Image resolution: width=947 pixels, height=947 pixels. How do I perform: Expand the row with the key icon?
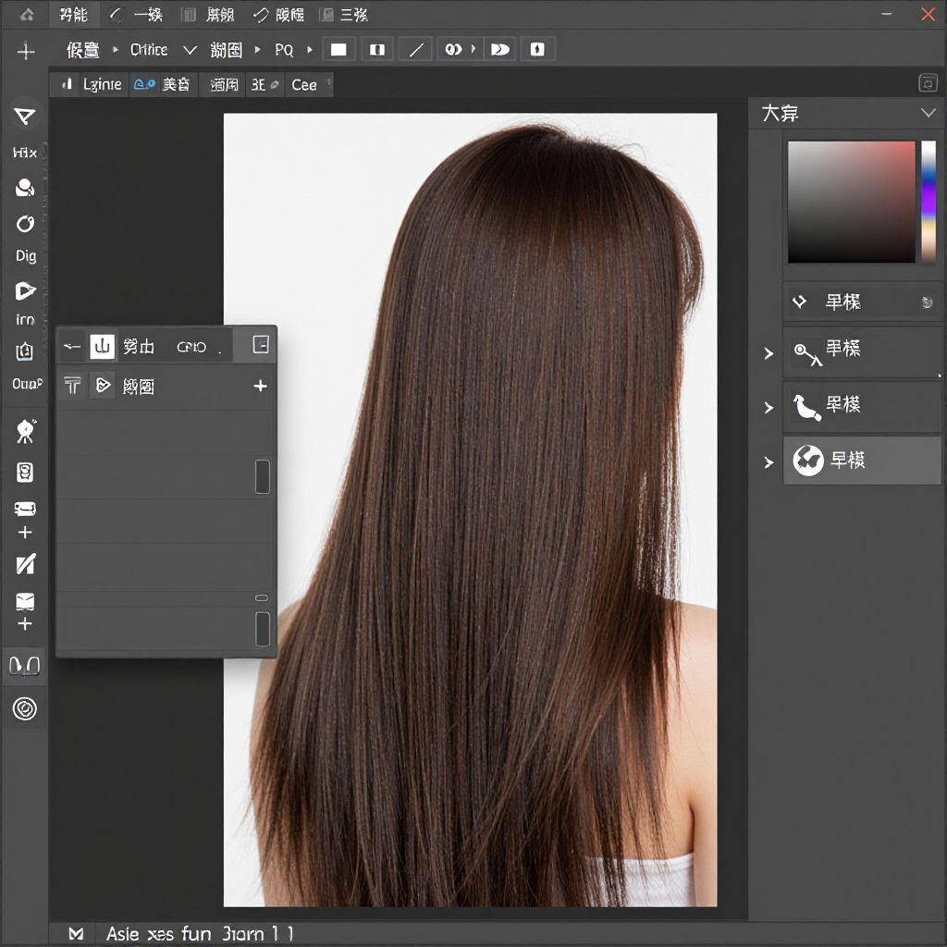[769, 353]
